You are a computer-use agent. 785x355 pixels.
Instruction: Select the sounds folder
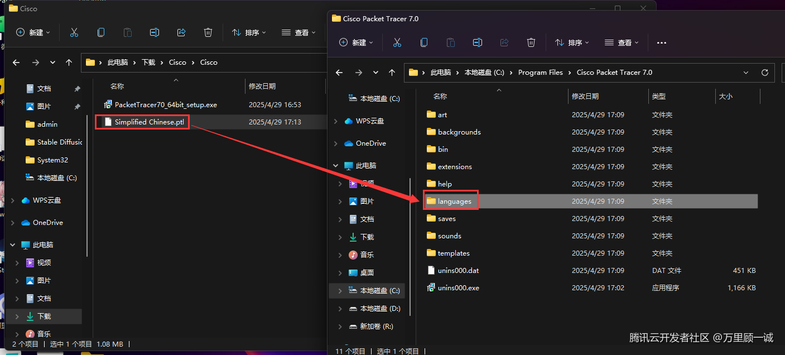tap(444, 236)
